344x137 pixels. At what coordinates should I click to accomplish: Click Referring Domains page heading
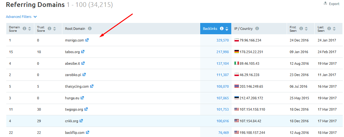(35, 5)
